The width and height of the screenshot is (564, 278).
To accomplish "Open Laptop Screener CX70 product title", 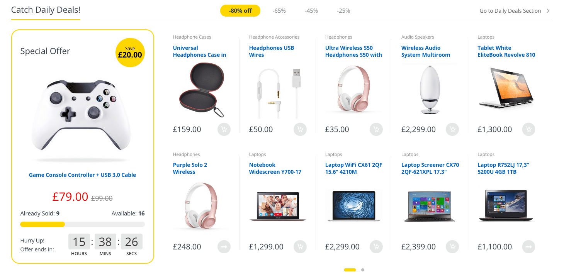I will (x=430, y=168).
